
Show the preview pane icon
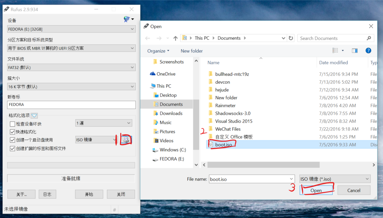(355, 51)
